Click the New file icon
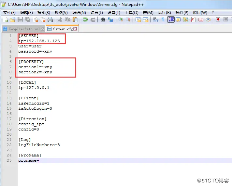 click(5, 19)
